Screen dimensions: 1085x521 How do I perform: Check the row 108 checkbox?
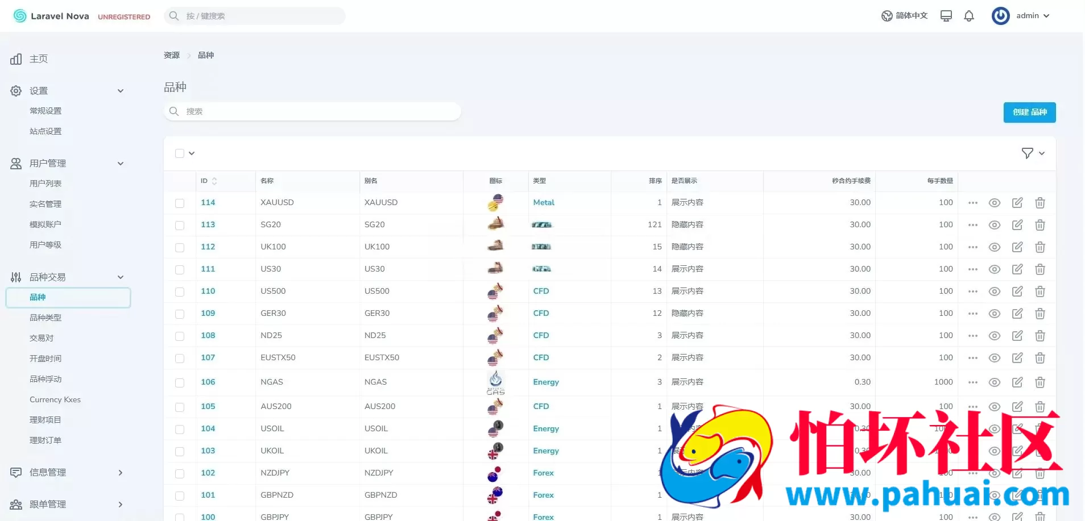pos(180,336)
